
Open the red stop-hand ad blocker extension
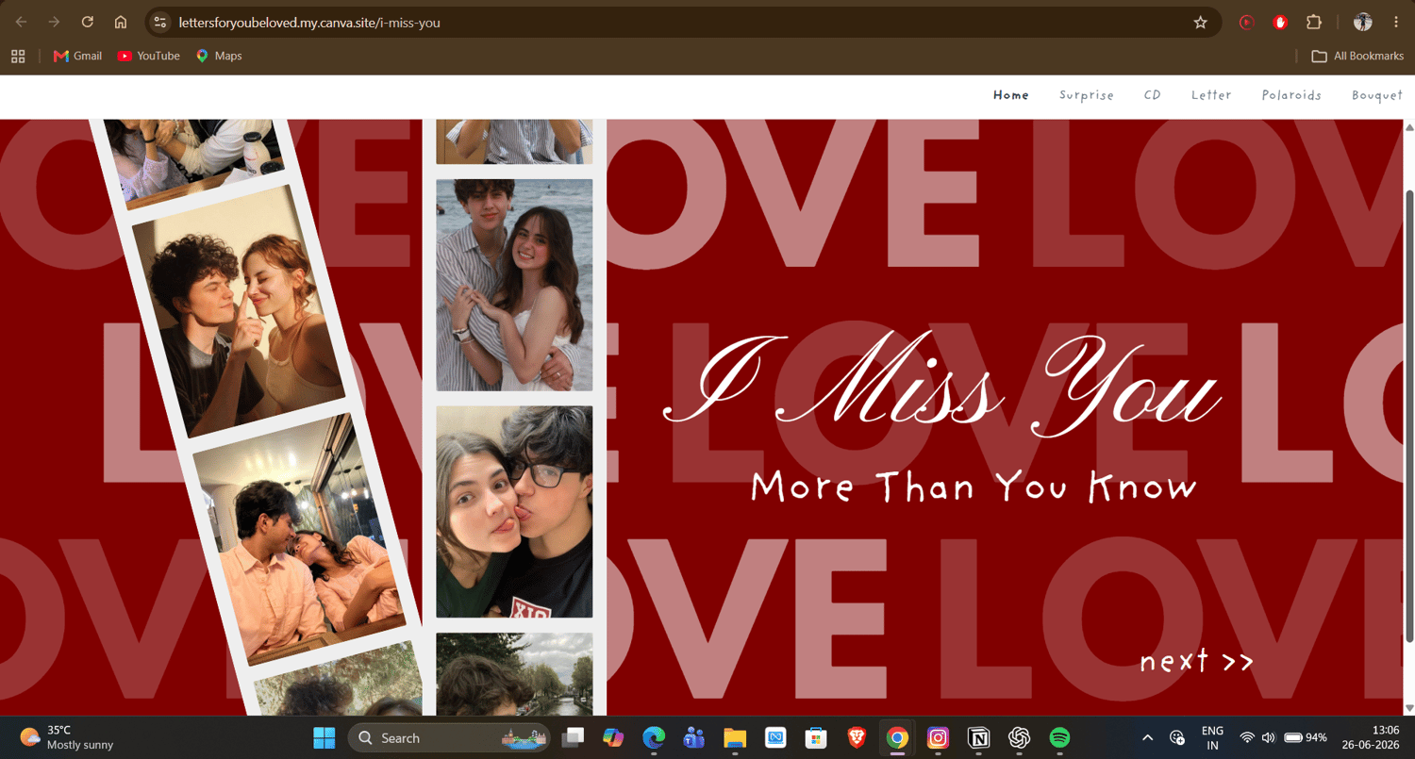[x=1280, y=23]
